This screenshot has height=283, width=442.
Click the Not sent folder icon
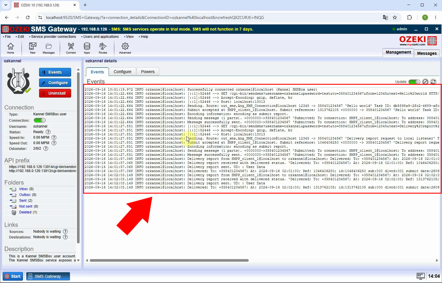[13, 207]
